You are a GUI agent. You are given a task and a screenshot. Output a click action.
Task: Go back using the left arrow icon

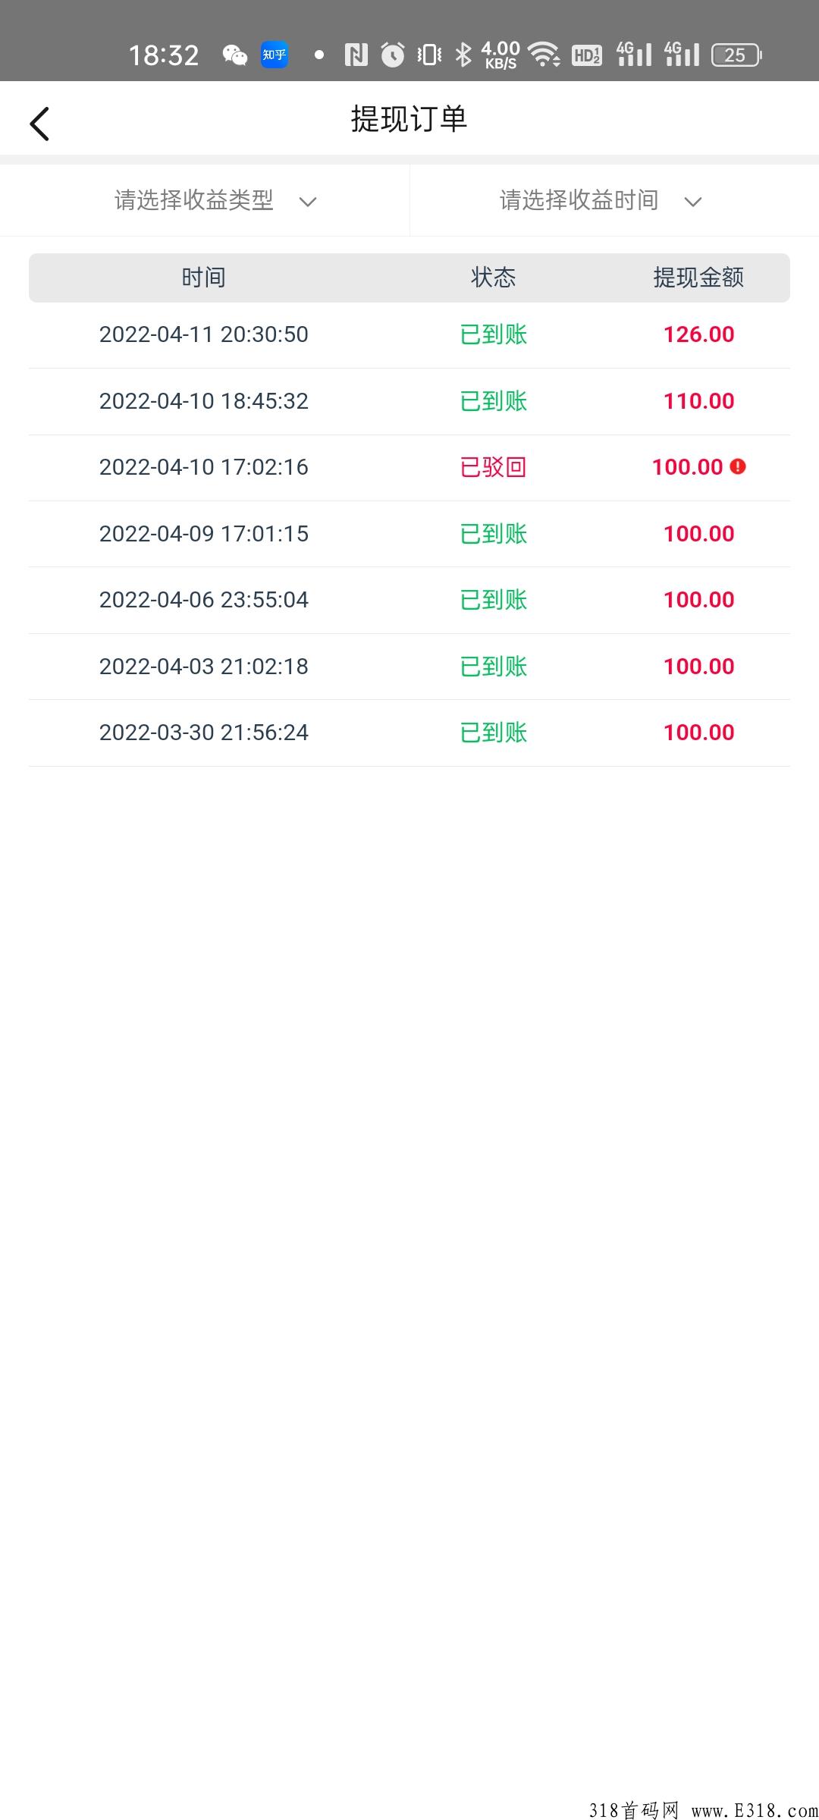click(x=39, y=124)
